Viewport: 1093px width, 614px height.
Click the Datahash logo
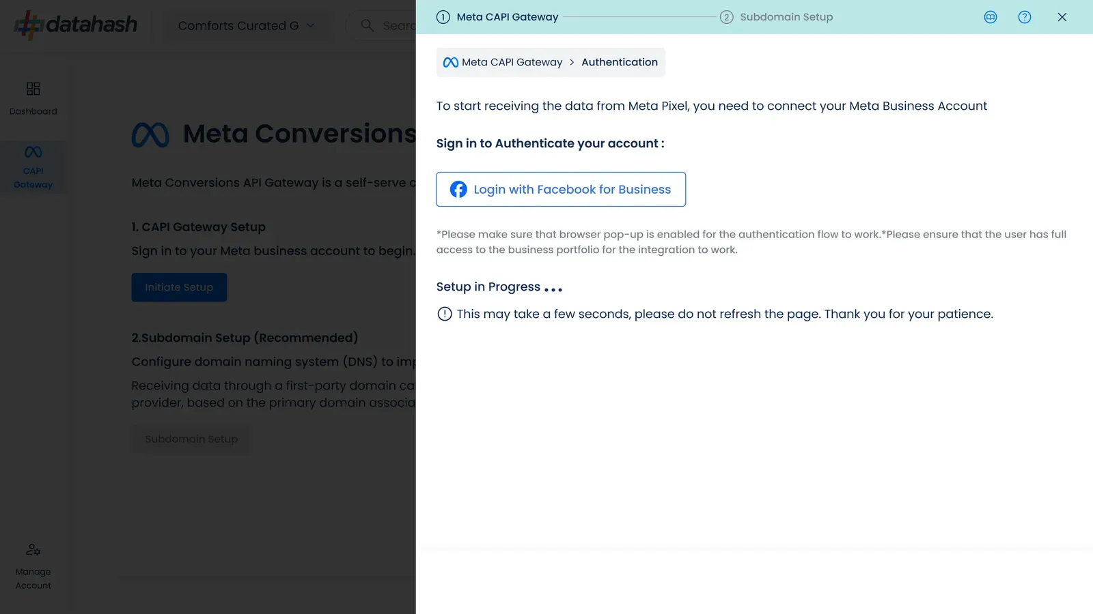[75, 25]
